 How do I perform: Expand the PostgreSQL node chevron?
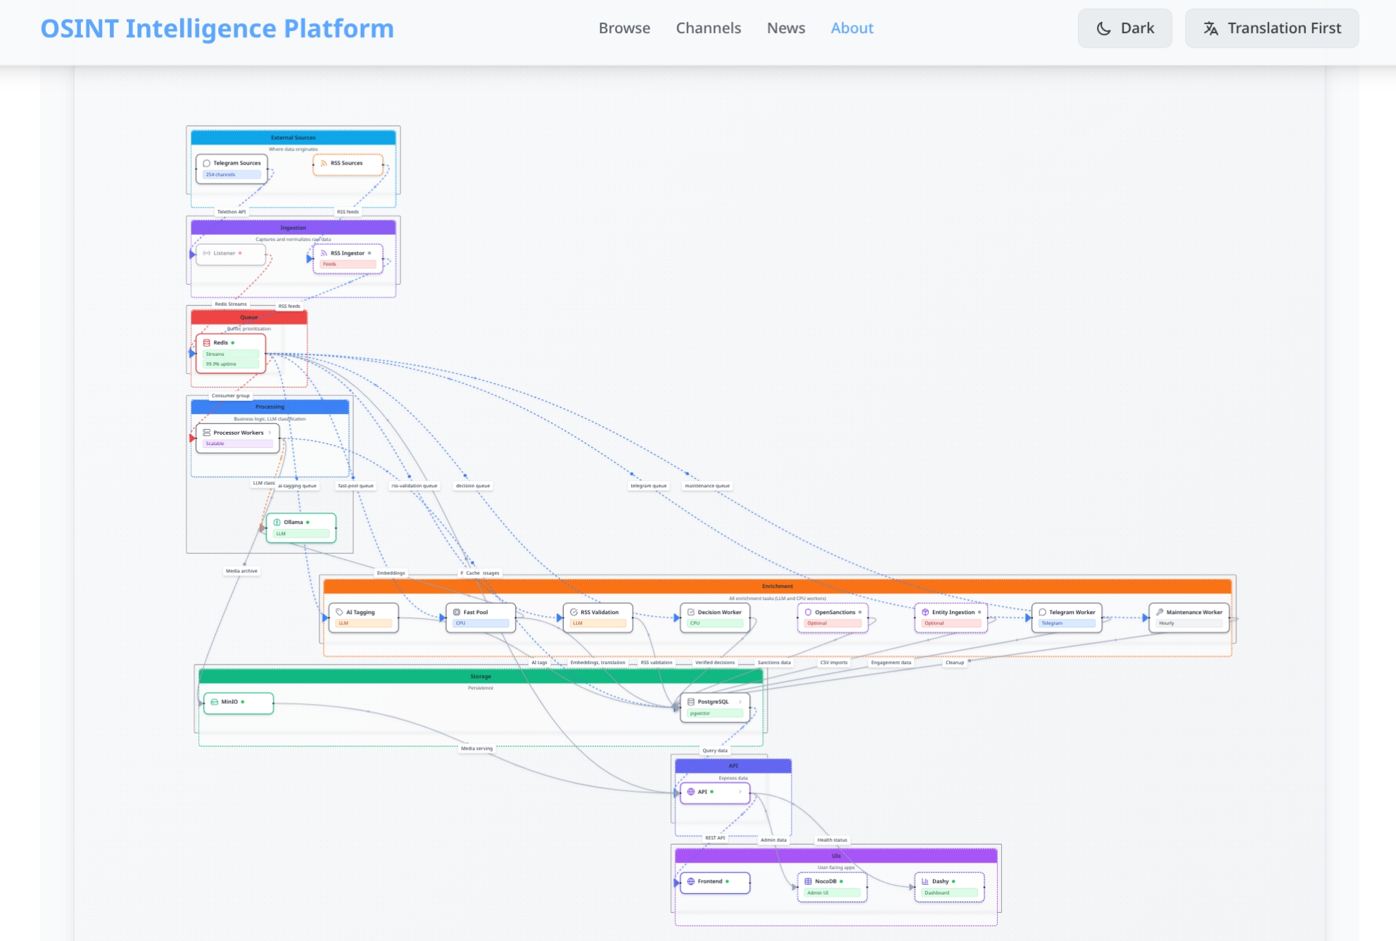click(x=740, y=702)
